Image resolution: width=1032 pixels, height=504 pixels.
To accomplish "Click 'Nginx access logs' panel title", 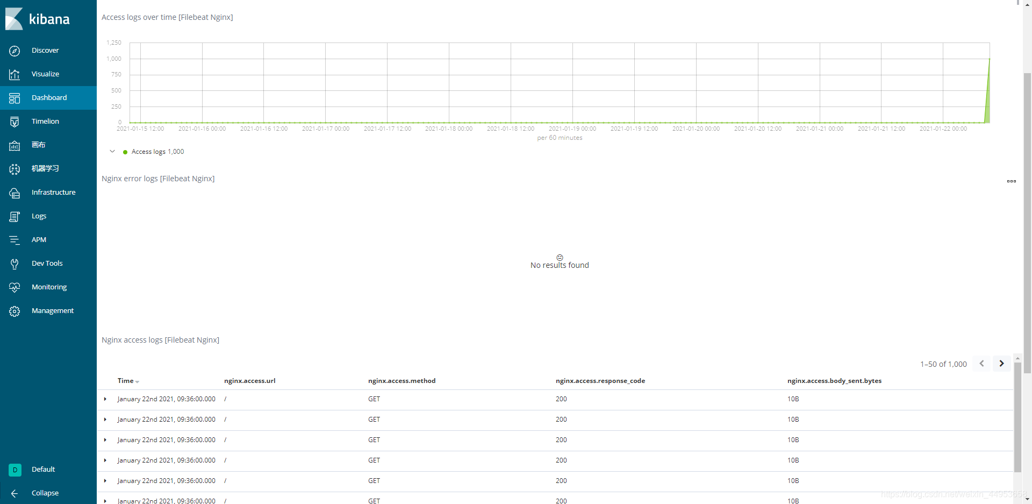I will coord(160,340).
